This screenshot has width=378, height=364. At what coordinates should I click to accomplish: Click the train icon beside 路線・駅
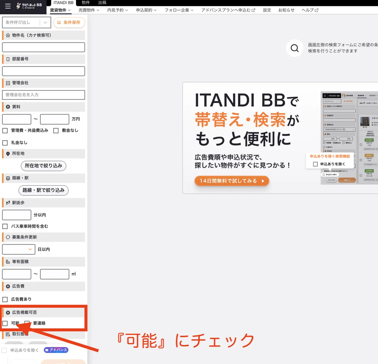pyautogui.click(x=8, y=178)
